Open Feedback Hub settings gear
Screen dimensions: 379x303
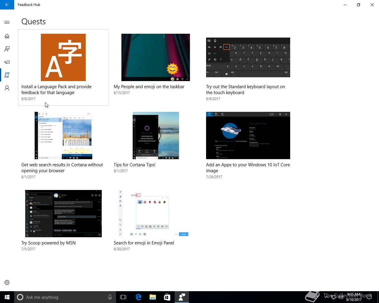(x=7, y=283)
